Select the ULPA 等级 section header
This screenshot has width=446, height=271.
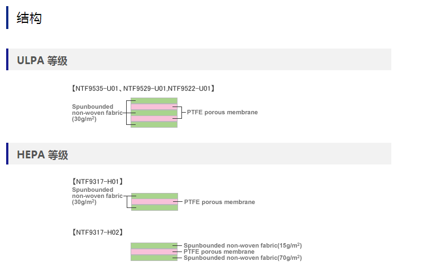(42, 61)
